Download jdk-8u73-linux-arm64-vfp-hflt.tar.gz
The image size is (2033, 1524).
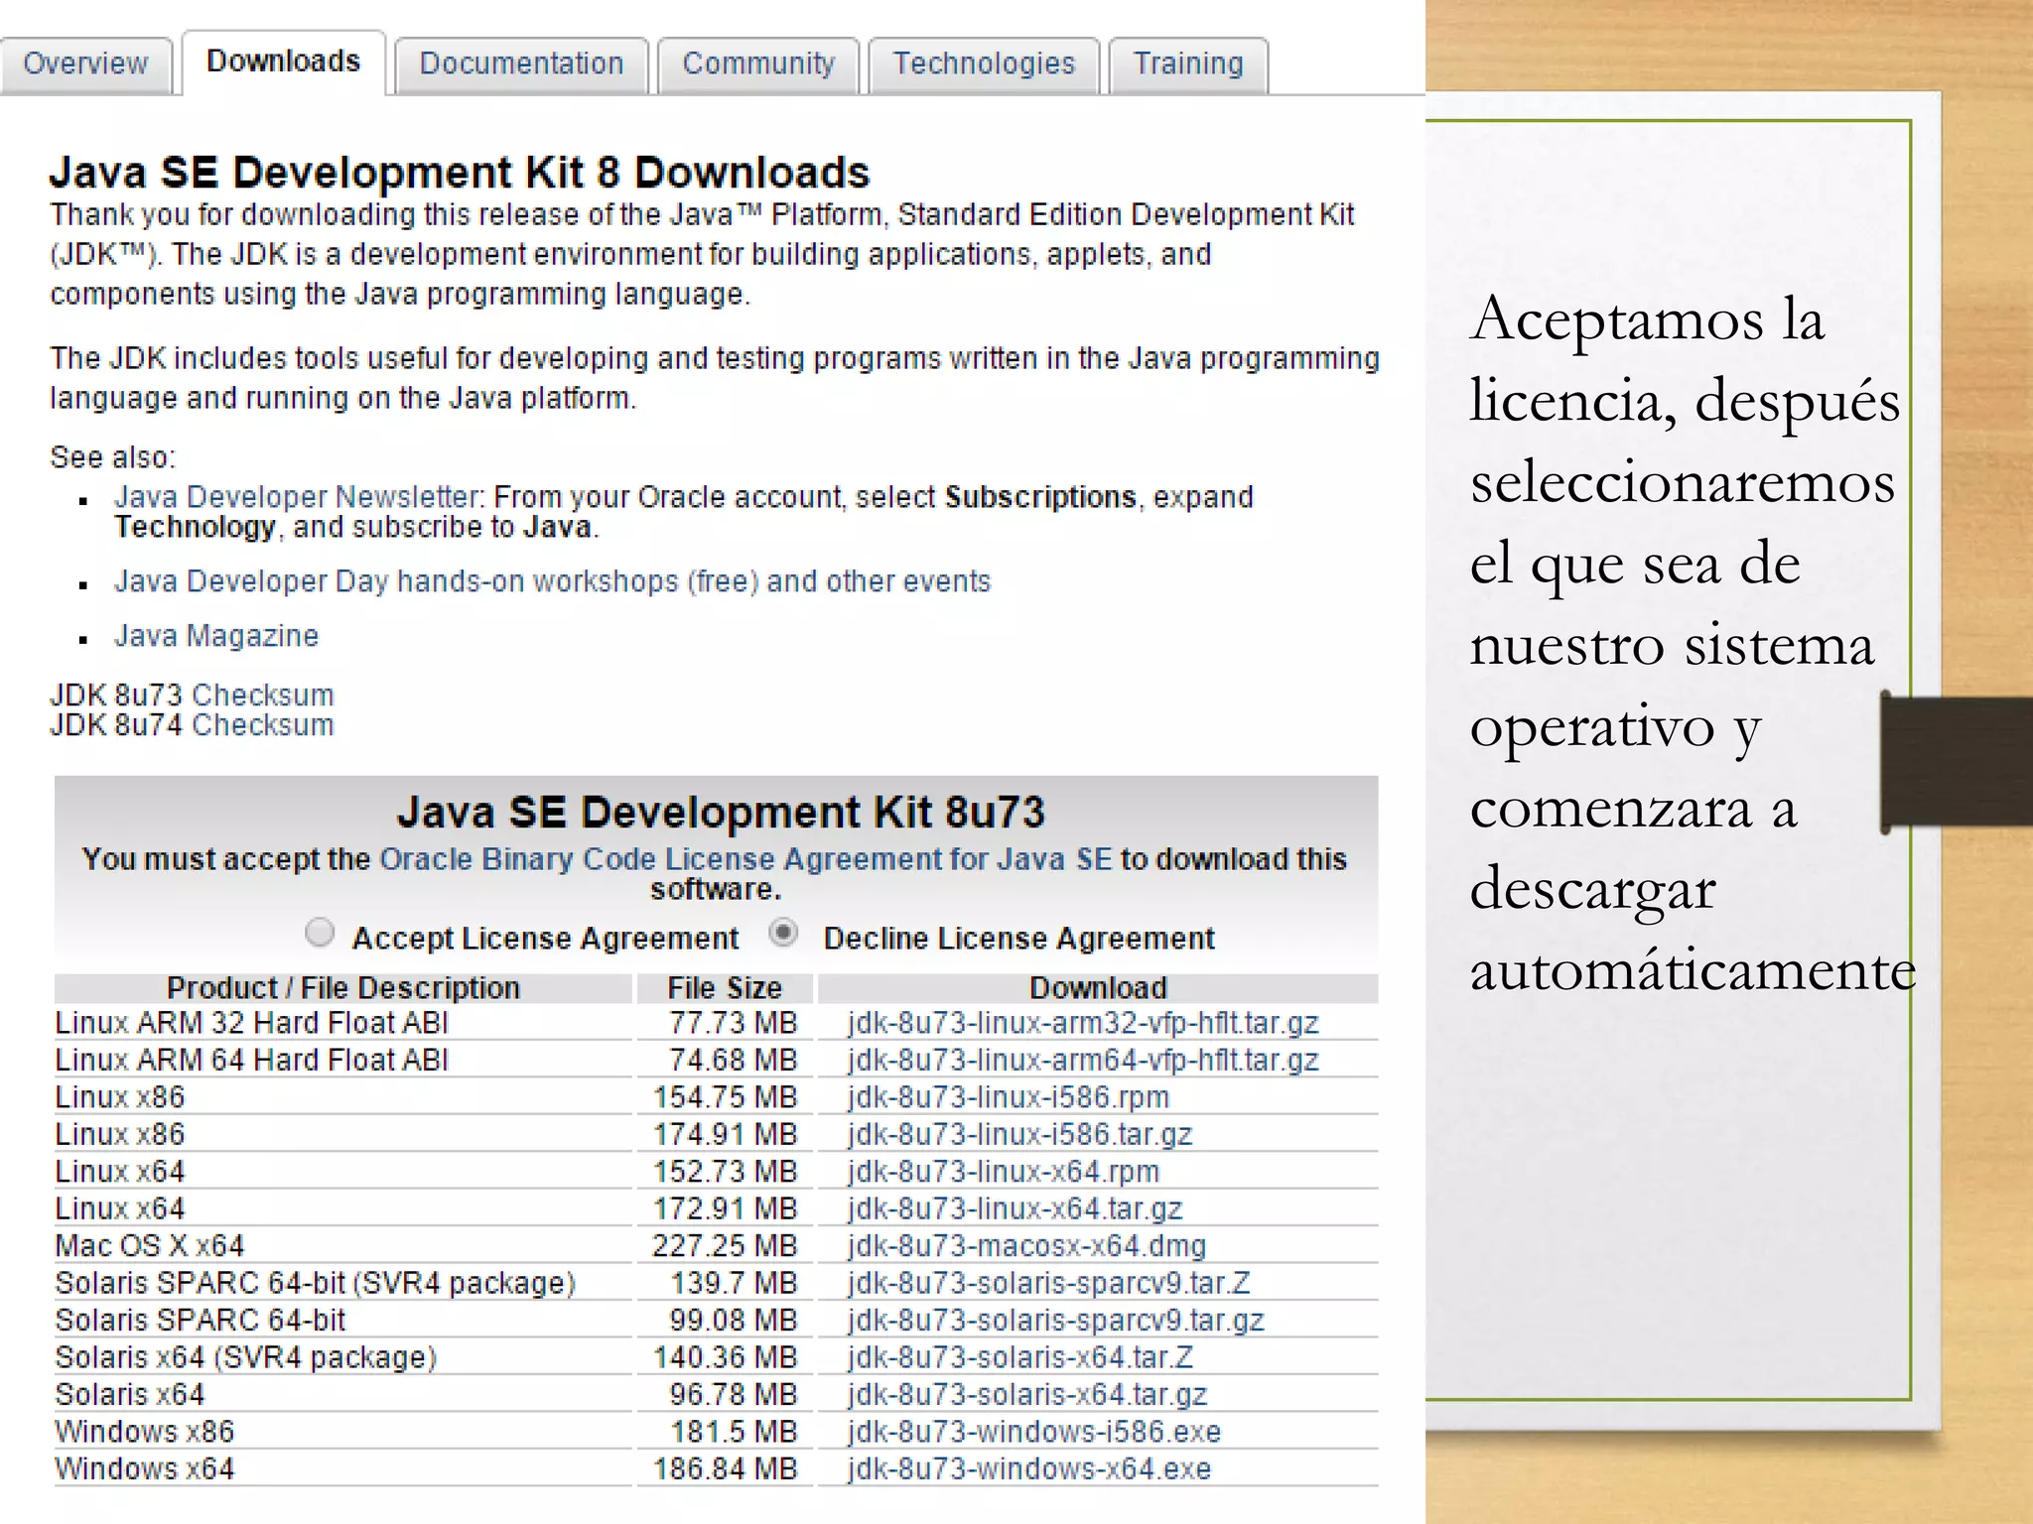[1083, 1060]
